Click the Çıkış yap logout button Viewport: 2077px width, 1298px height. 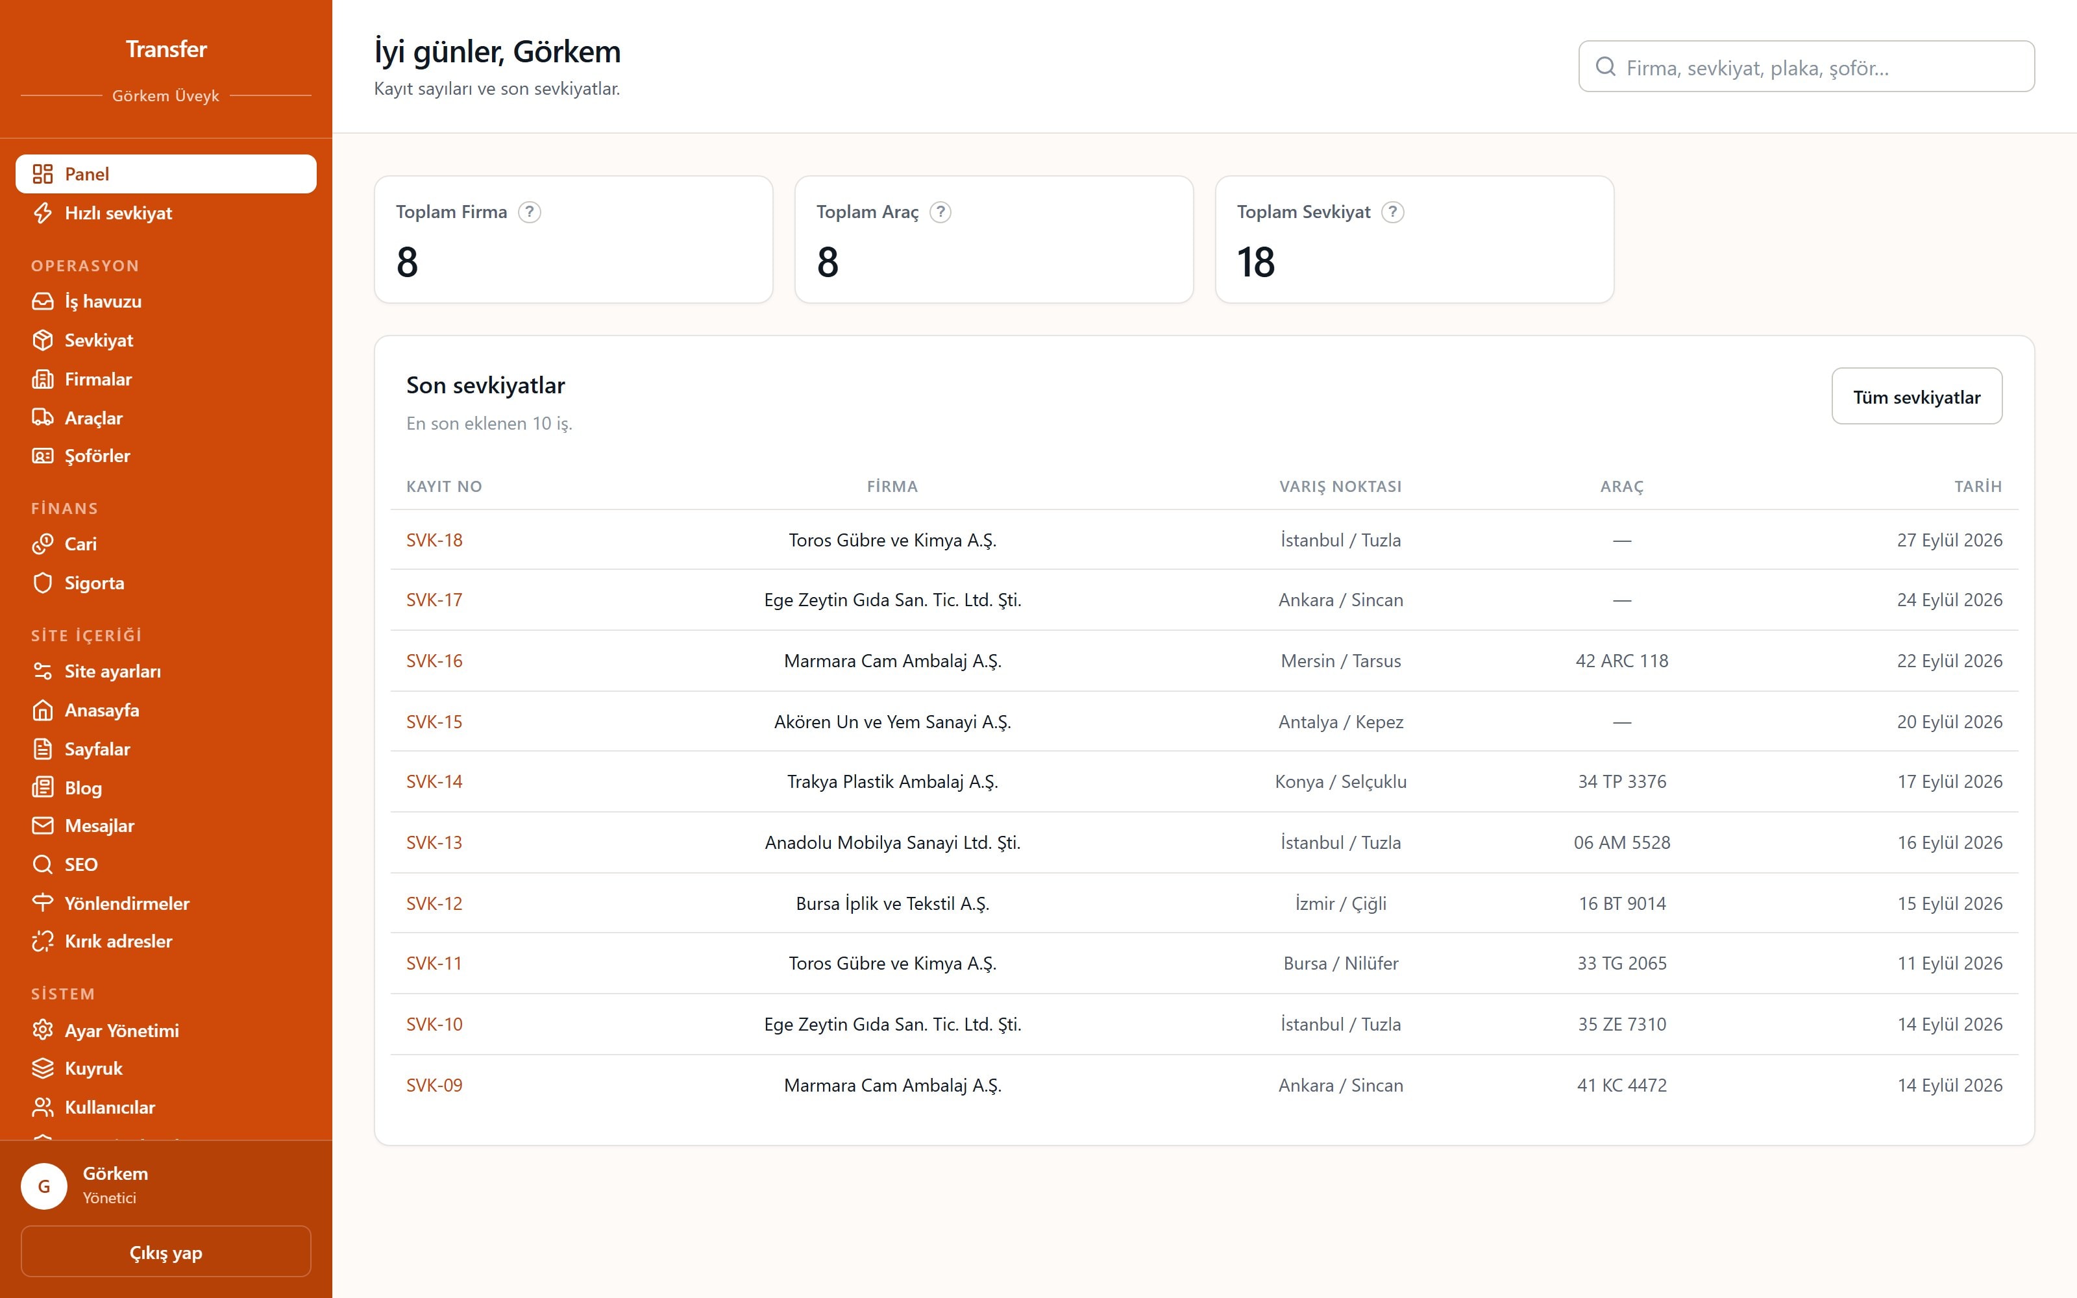tap(166, 1253)
